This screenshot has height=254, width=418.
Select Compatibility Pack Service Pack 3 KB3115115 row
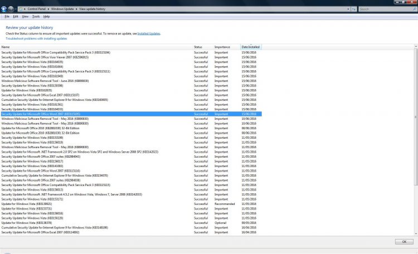point(131,185)
